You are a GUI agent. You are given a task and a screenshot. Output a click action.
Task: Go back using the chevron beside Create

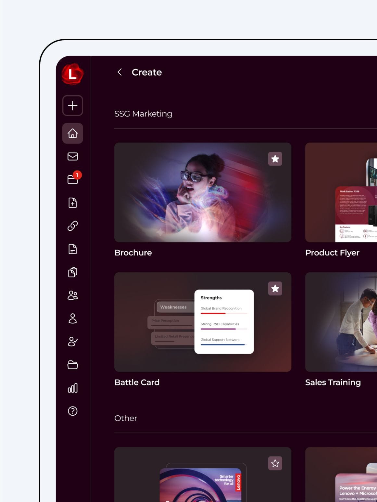click(119, 72)
